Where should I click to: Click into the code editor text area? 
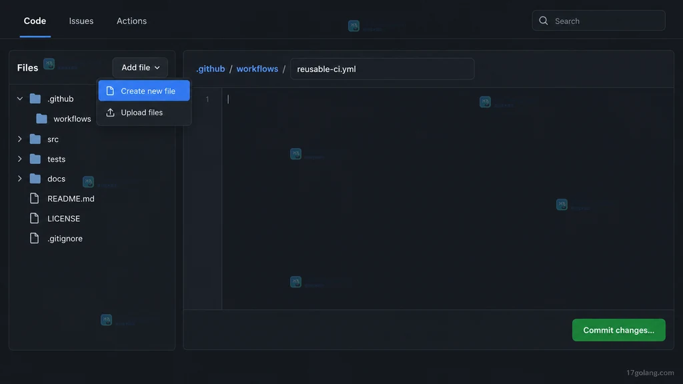448,199
